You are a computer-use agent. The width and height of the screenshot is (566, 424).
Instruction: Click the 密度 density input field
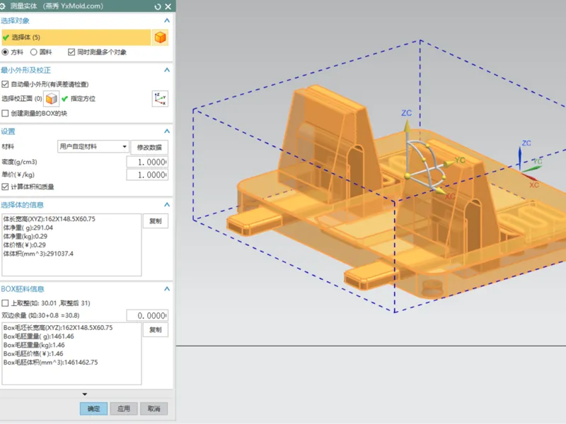147,162
